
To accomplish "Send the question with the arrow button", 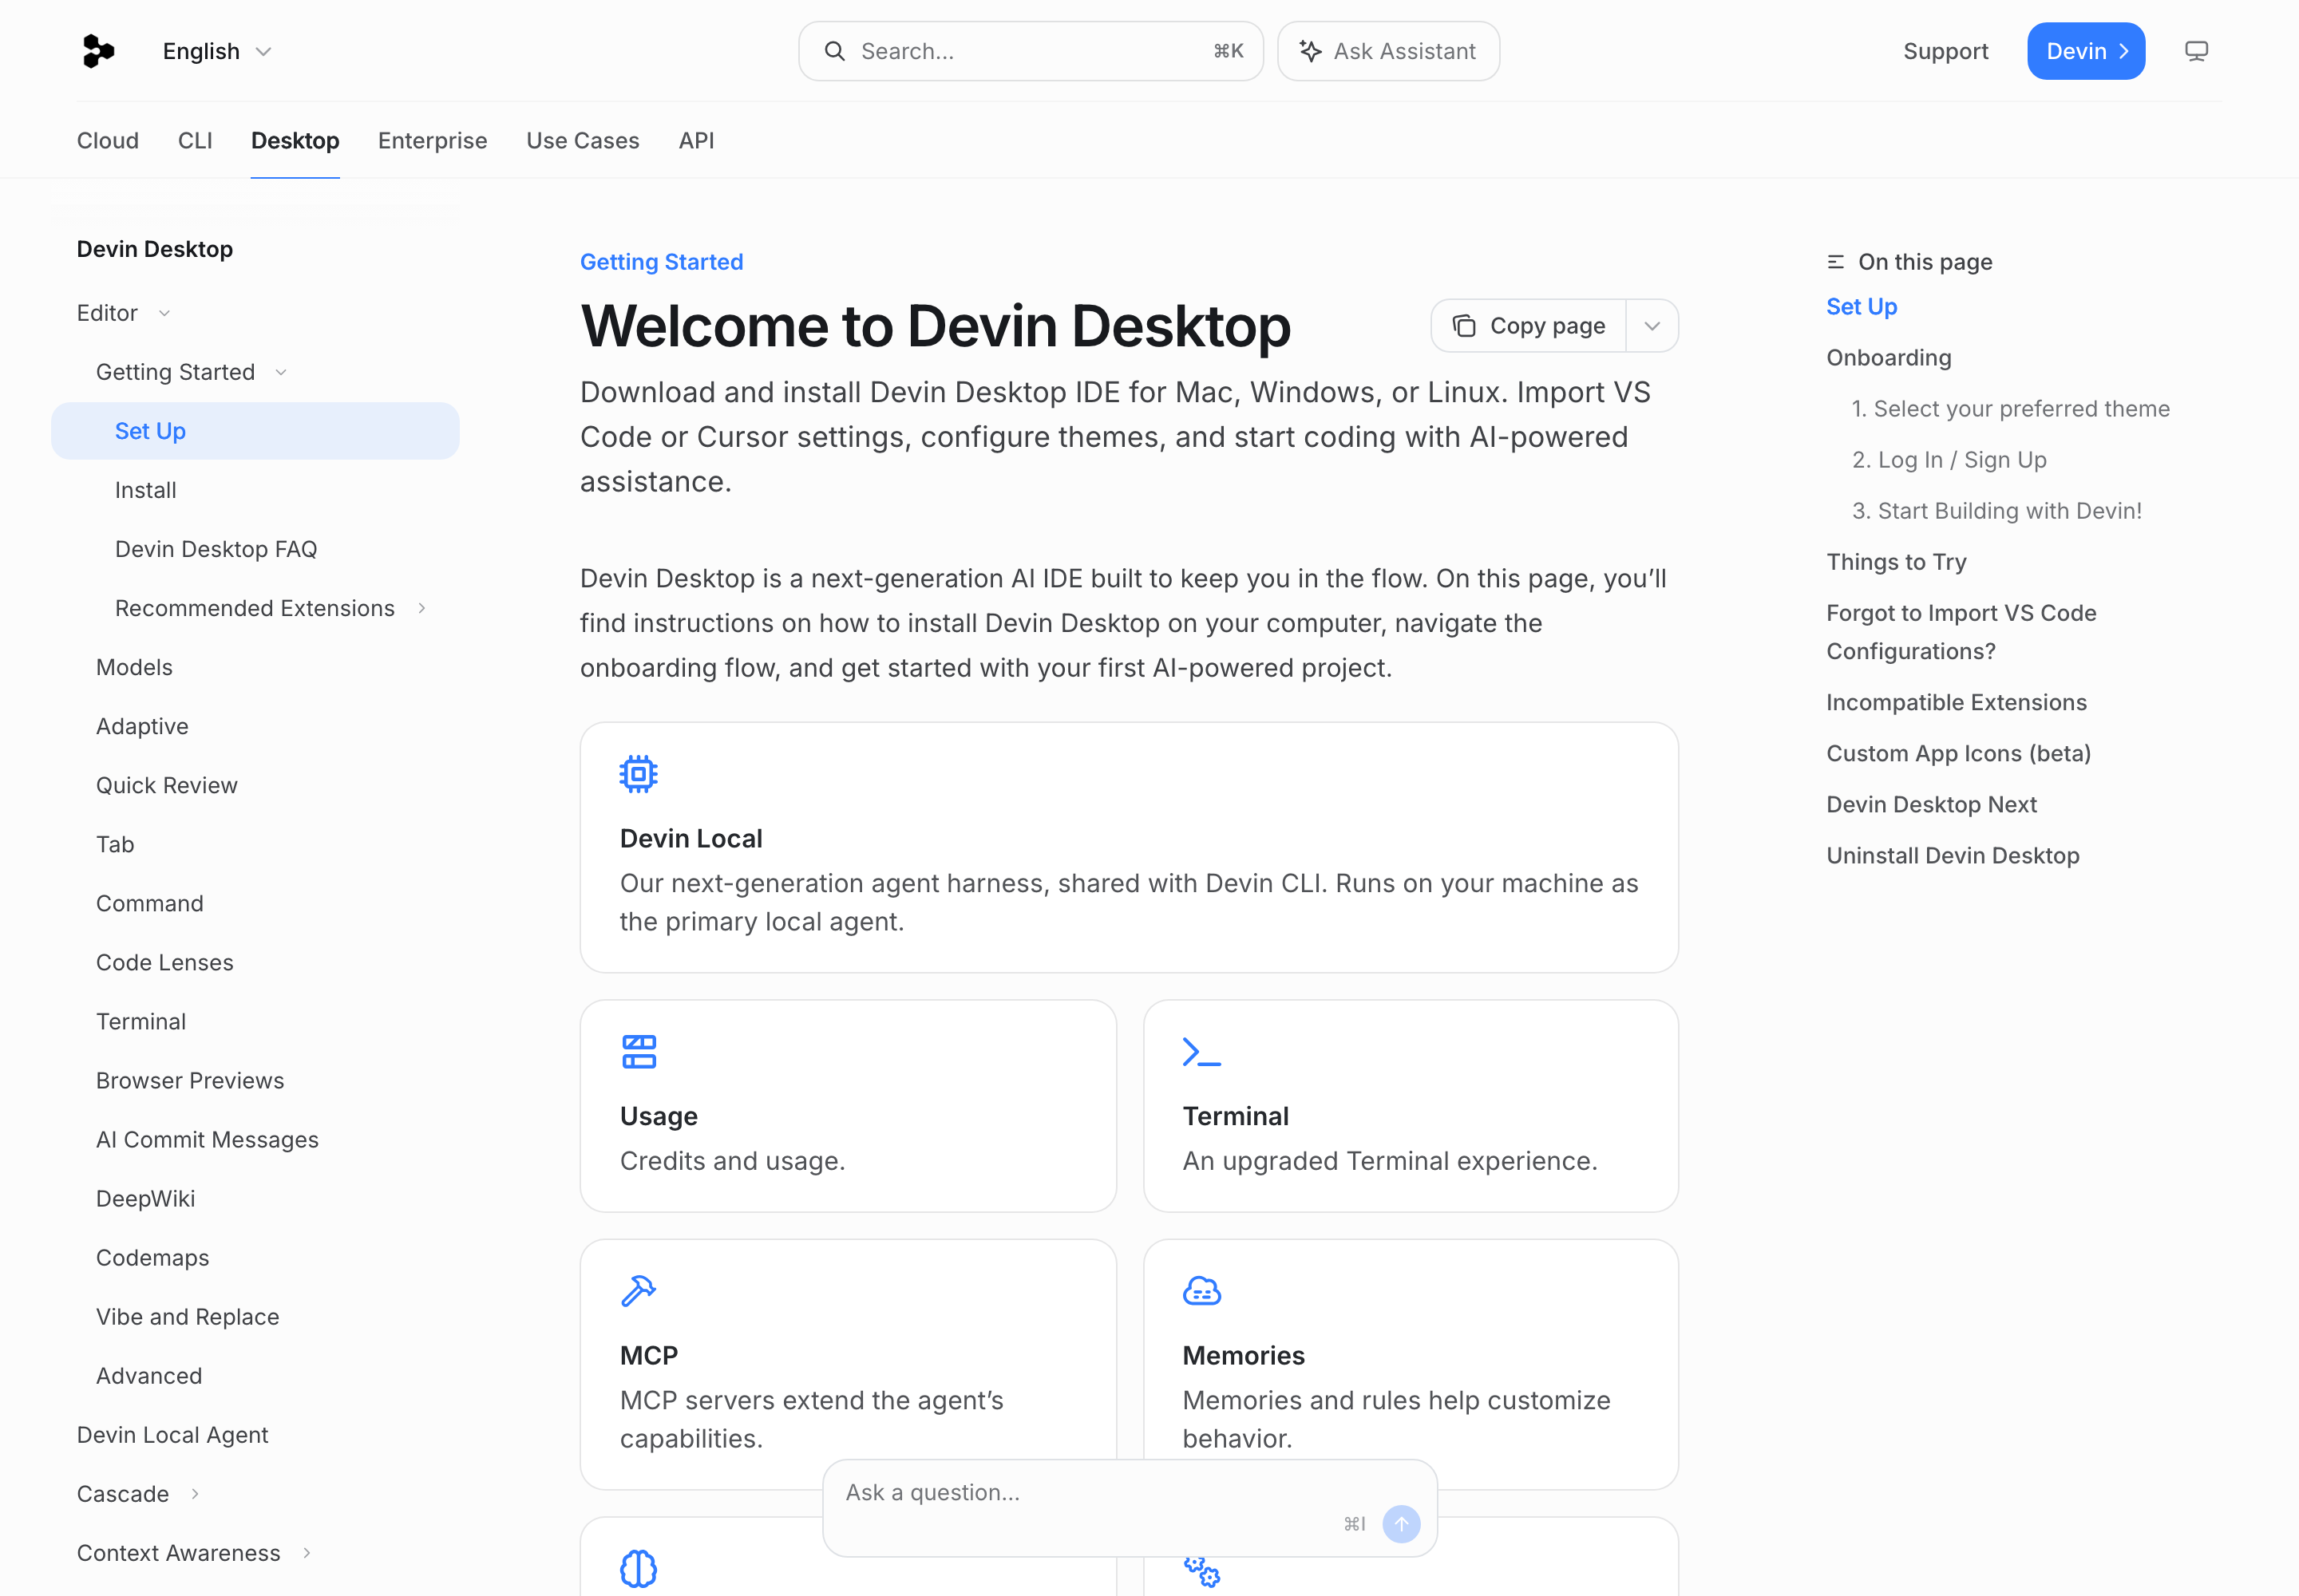I will 1401,1524.
